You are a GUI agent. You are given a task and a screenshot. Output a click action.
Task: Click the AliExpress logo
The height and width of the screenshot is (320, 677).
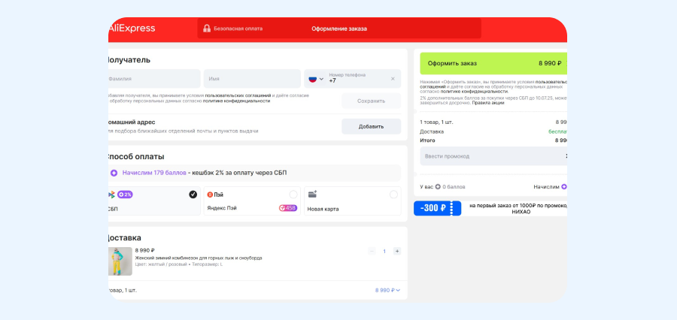(x=132, y=29)
